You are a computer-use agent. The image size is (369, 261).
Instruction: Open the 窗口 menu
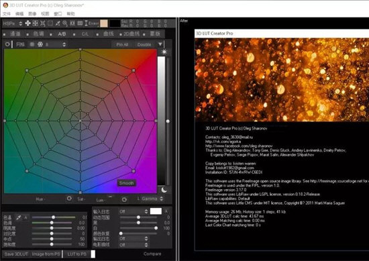tap(58, 13)
